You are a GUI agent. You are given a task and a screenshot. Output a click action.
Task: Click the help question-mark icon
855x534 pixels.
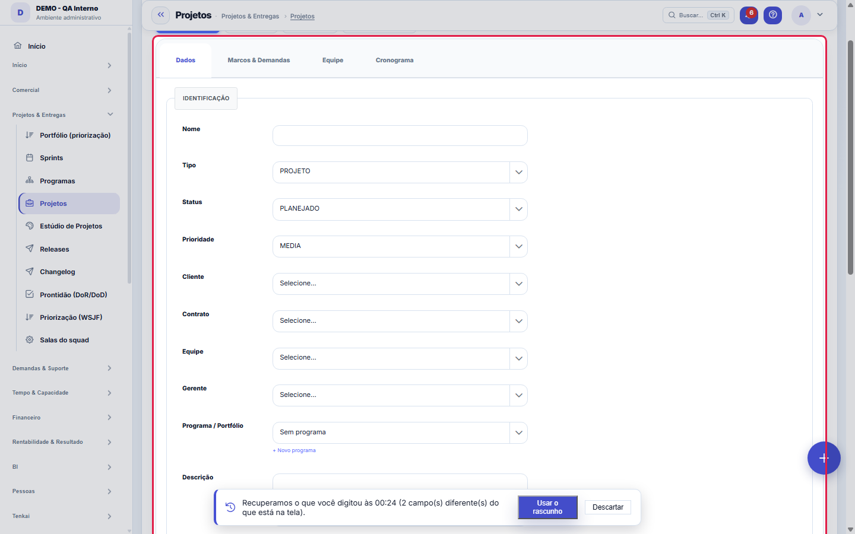[x=772, y=15]
